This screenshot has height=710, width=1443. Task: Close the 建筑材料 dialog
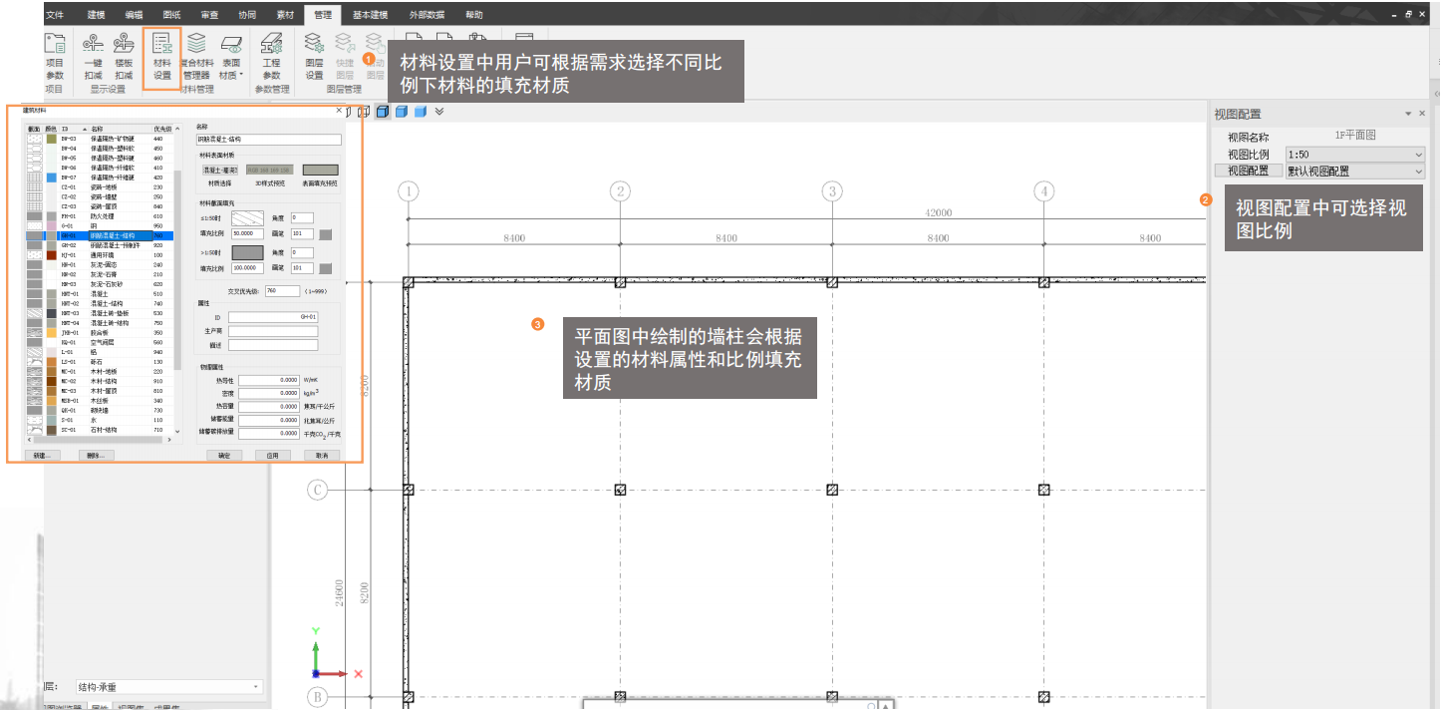(338, 111)
